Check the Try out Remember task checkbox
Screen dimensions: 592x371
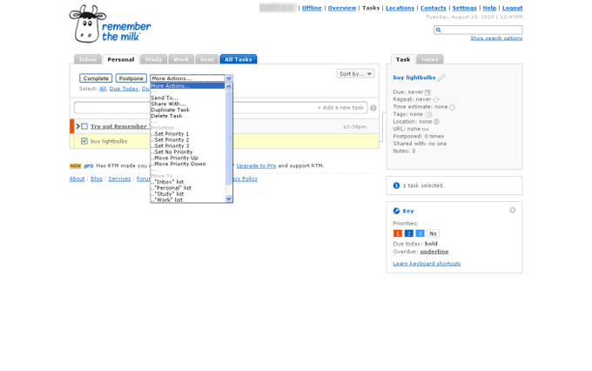(84, 126)
